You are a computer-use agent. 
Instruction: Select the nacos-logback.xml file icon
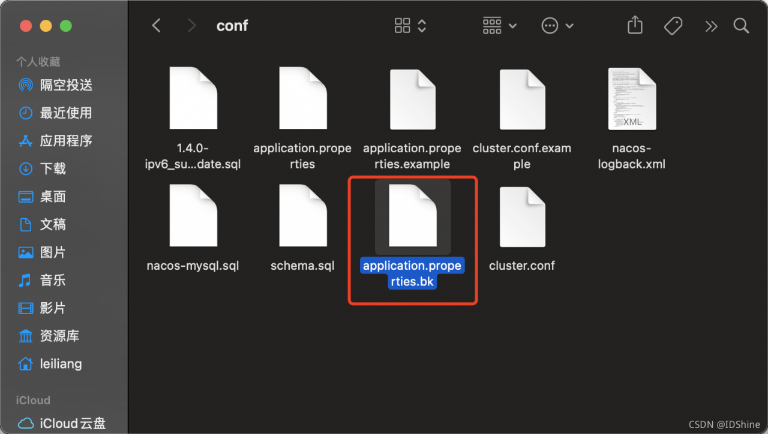632,99
